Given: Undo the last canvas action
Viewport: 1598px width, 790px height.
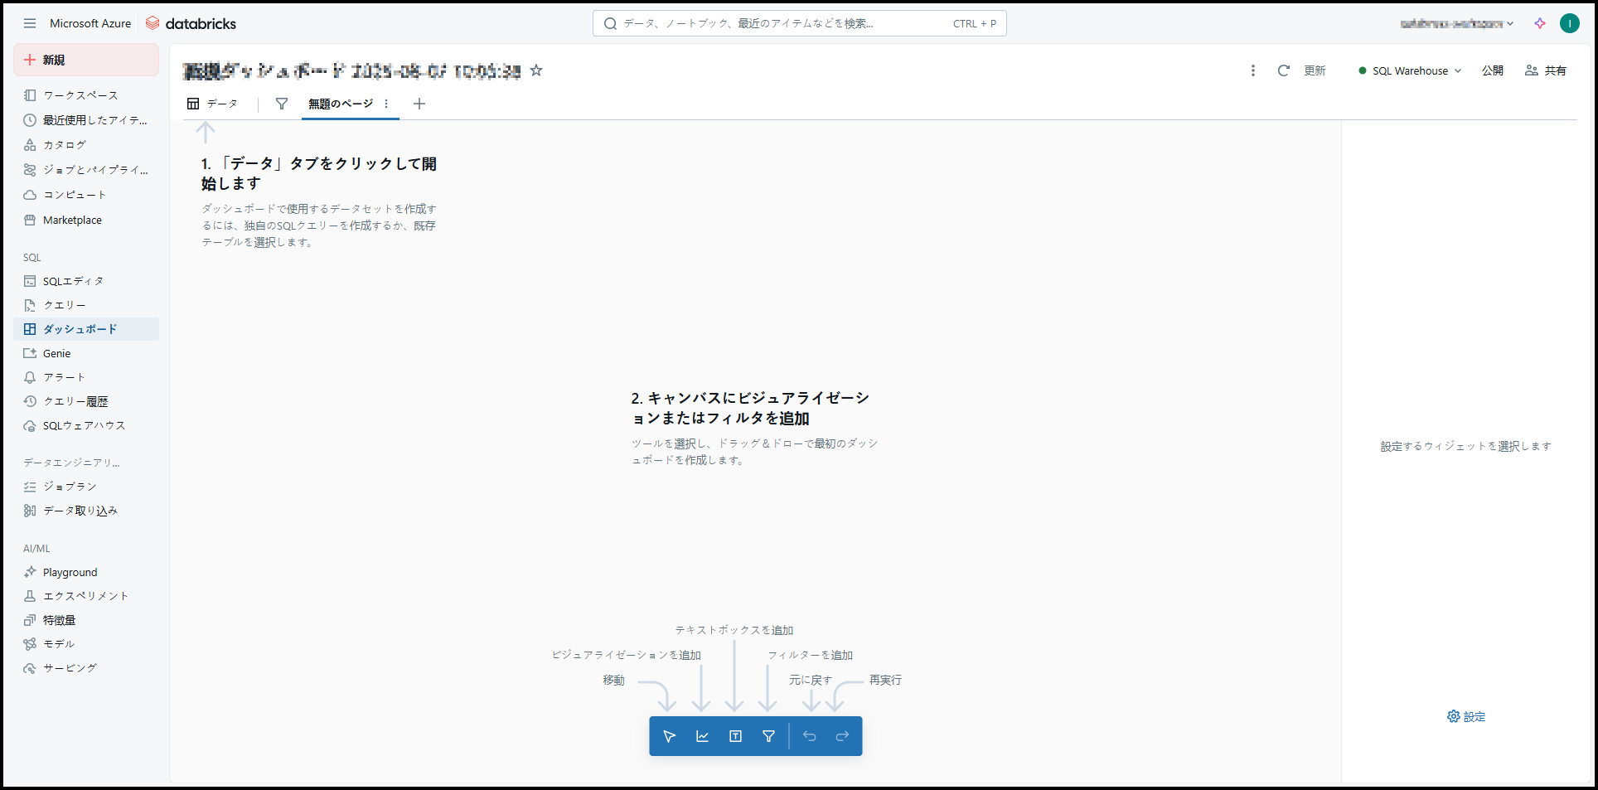Looking at the screenshot, I should [810, 736].
